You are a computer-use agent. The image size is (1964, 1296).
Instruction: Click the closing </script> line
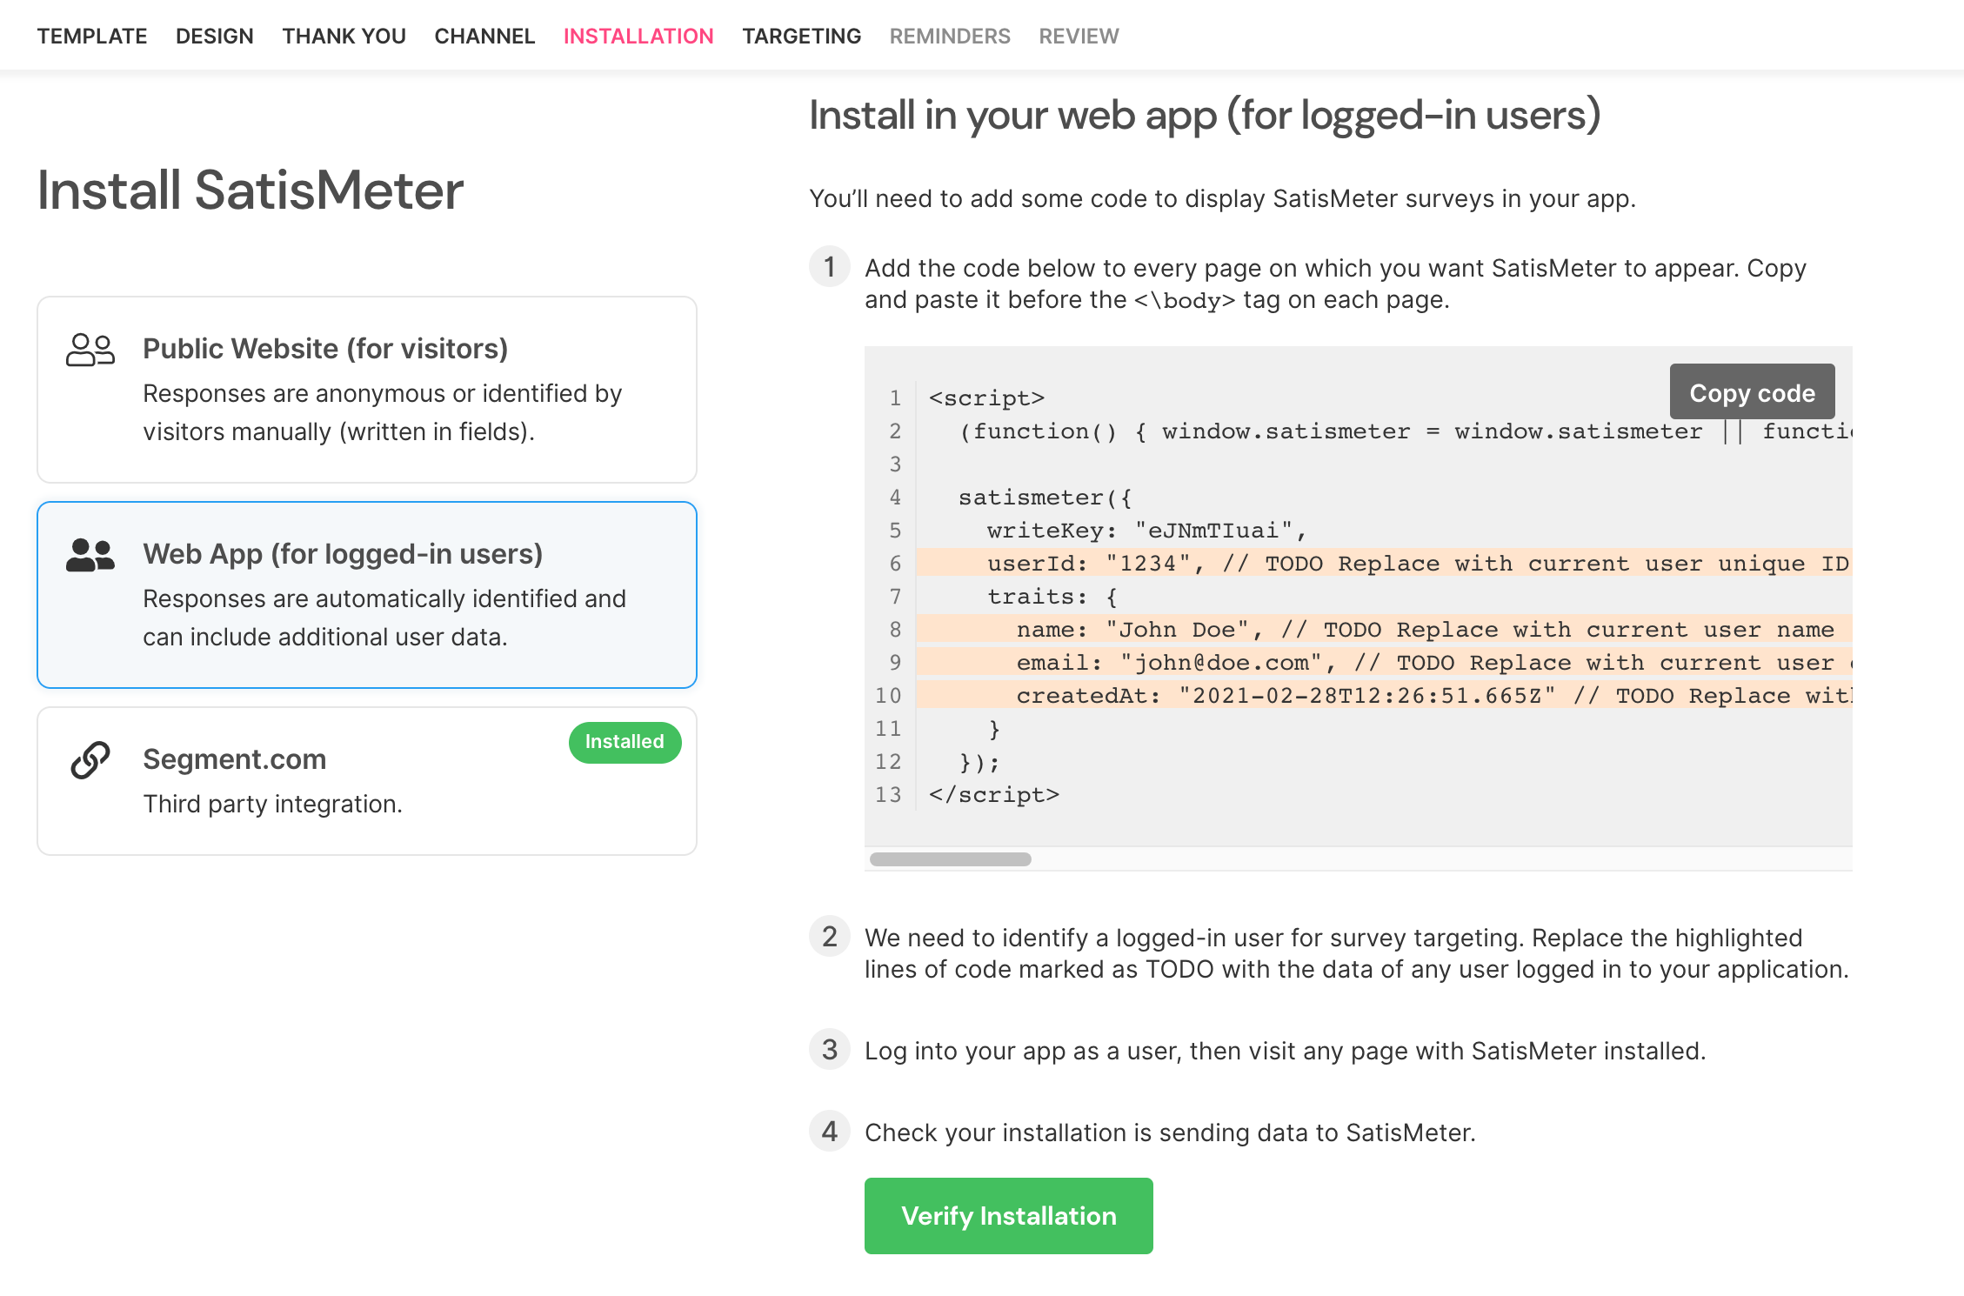(x=994, y=795)
